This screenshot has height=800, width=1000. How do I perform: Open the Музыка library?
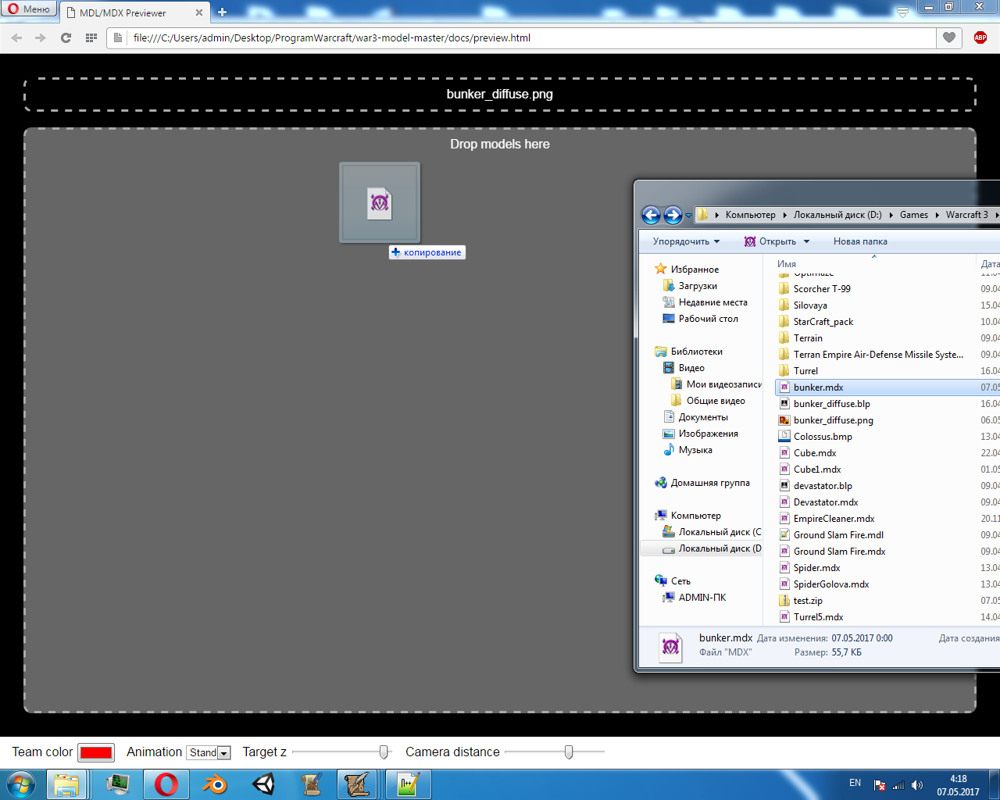pos(695,450)
